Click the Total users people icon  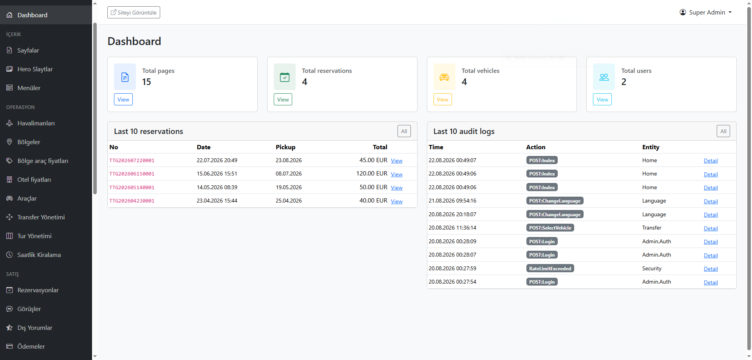tap(604, 77)
